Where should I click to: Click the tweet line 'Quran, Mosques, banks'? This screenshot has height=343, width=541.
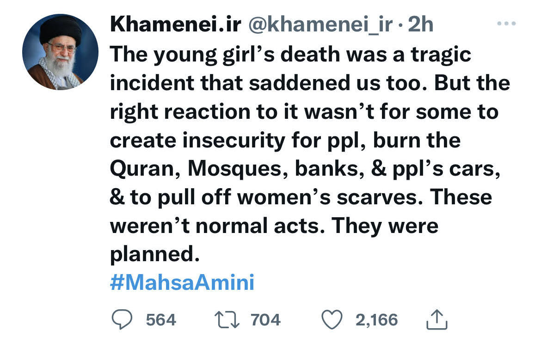305,170
